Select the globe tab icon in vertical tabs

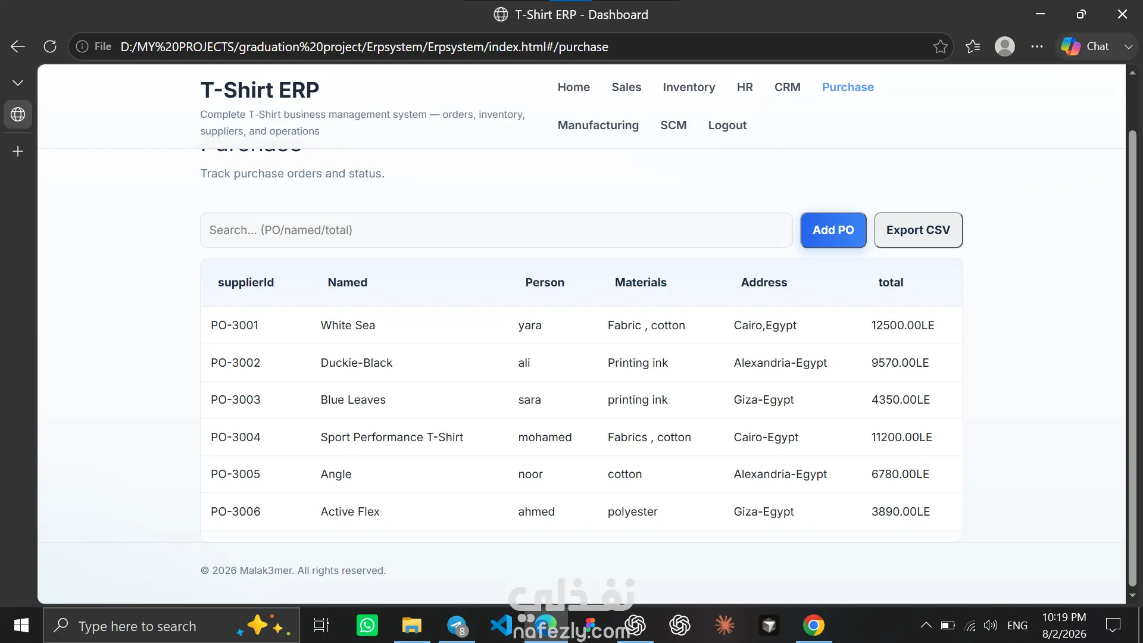pos(18,114)
